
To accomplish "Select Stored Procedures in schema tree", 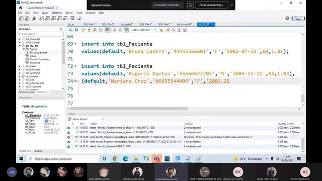I will (39, 59).
